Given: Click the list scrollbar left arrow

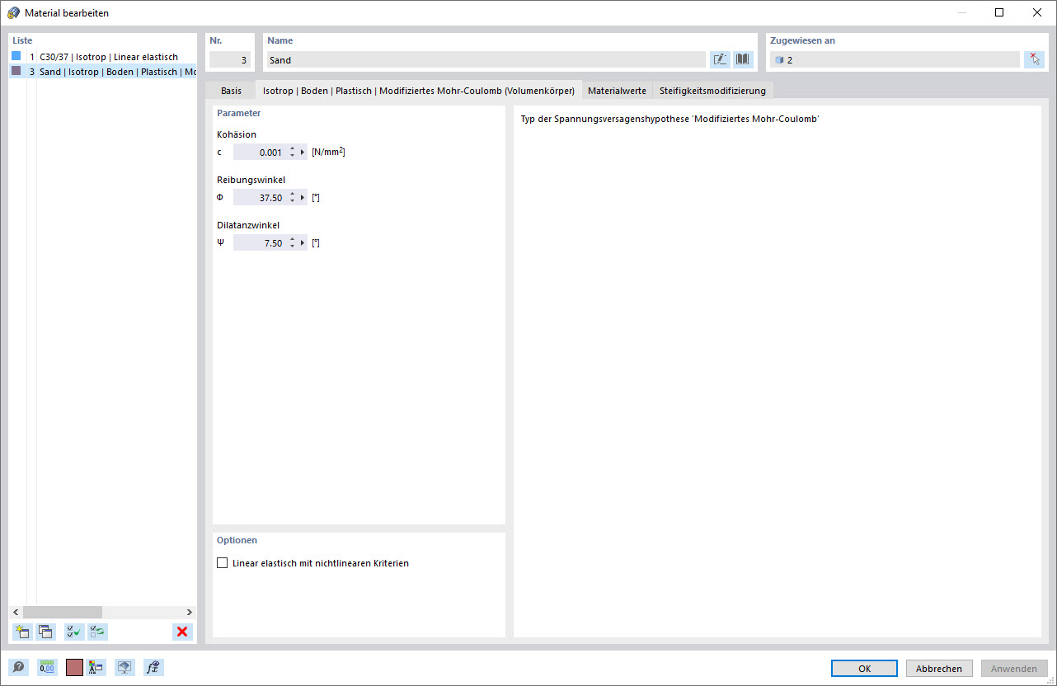Looking at the screenshot, I should (16, 613).
